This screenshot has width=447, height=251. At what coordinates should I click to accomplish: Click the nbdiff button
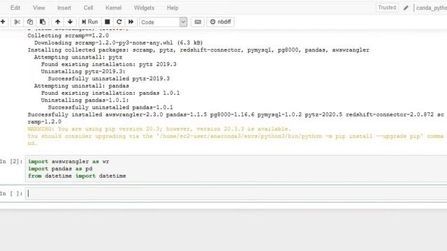[221, 22]
